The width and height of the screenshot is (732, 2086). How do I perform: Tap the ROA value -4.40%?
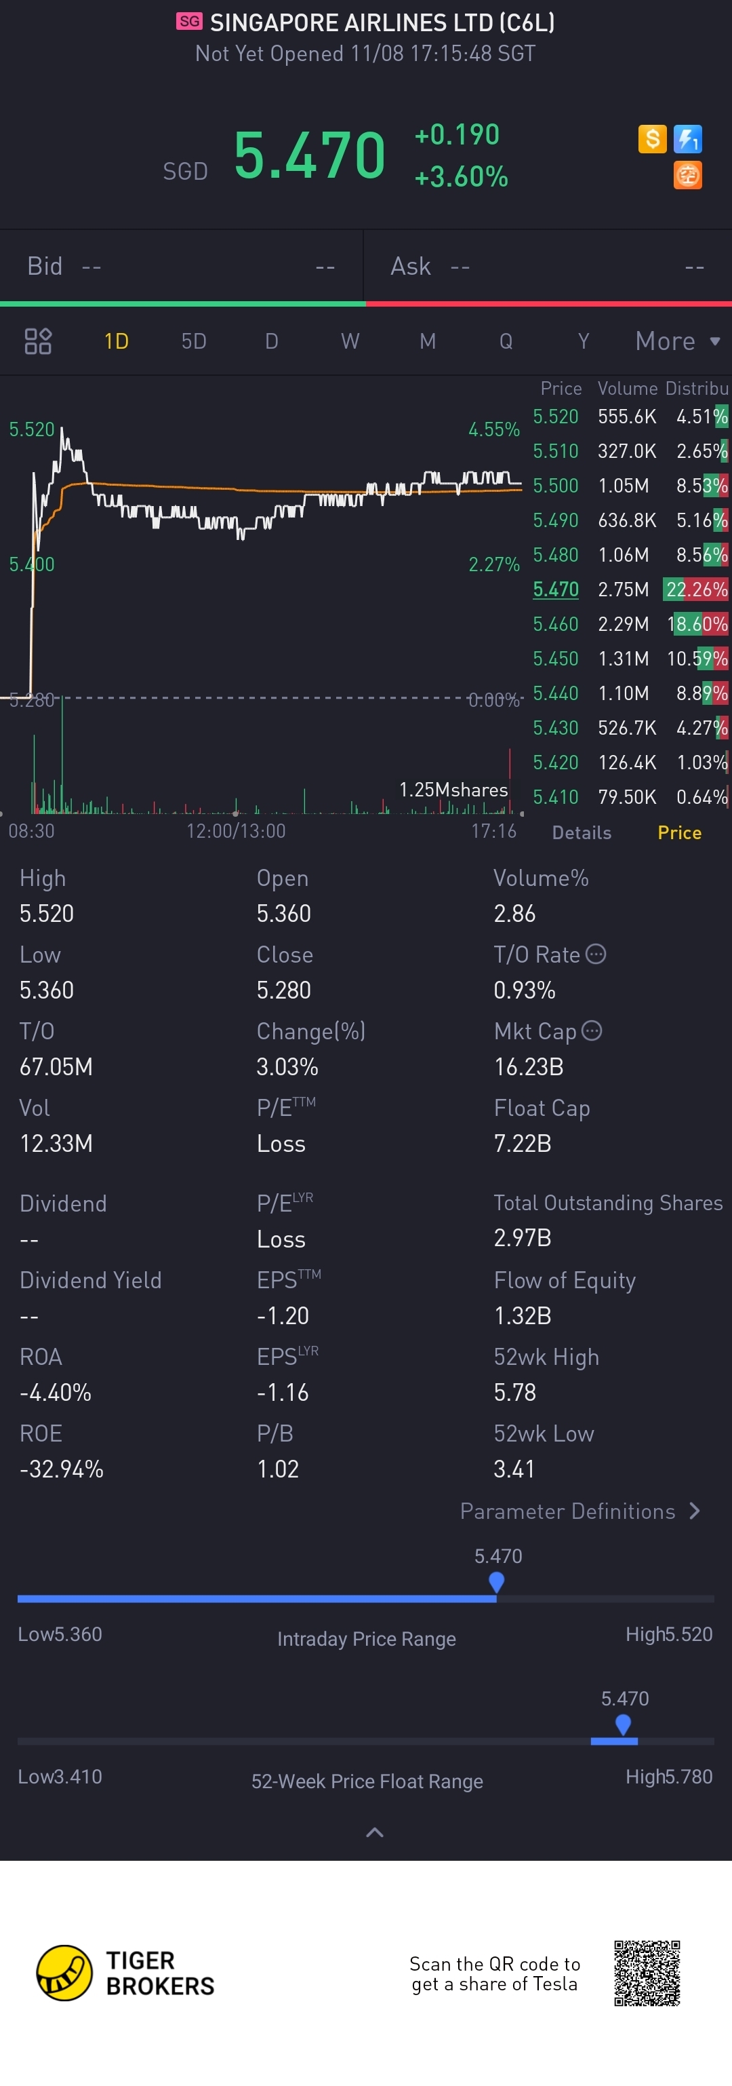click(x=55, y=1392)
